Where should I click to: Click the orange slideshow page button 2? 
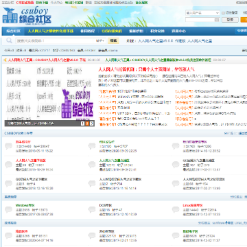click(87, 123)
